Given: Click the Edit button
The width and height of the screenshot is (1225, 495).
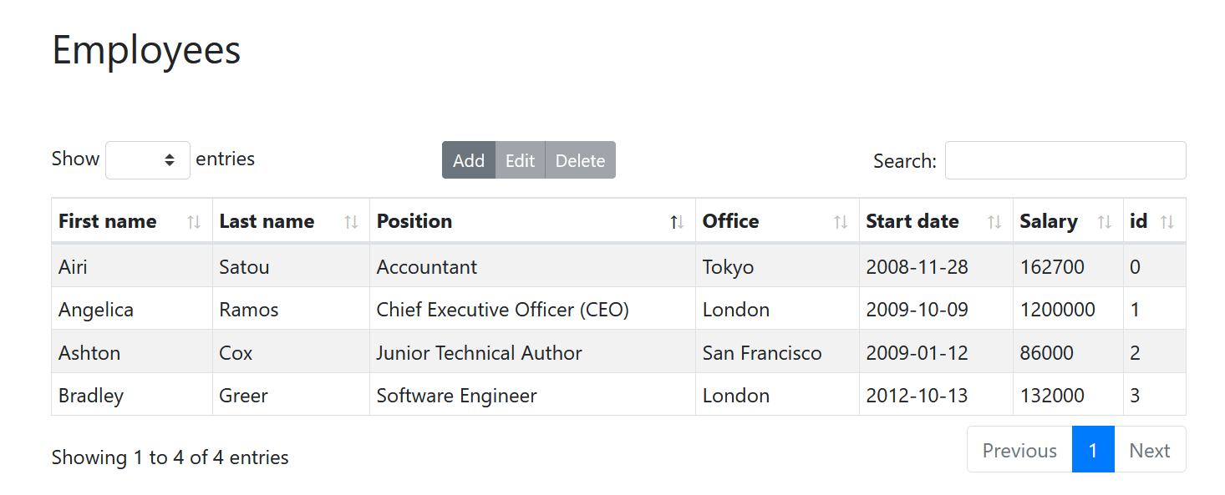Looking at the screenshot, I should point(520,160).
